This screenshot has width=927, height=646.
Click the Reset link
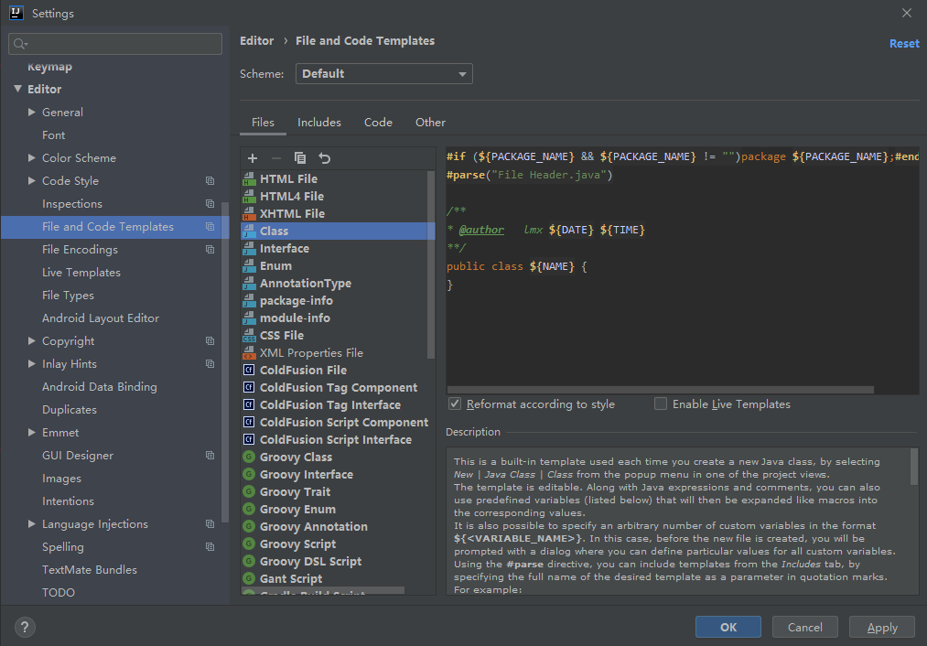tap(904, 44)
